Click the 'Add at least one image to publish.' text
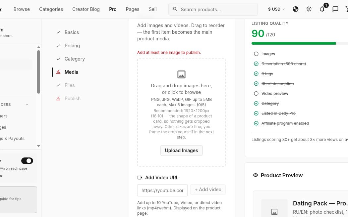 pos(169,53)
